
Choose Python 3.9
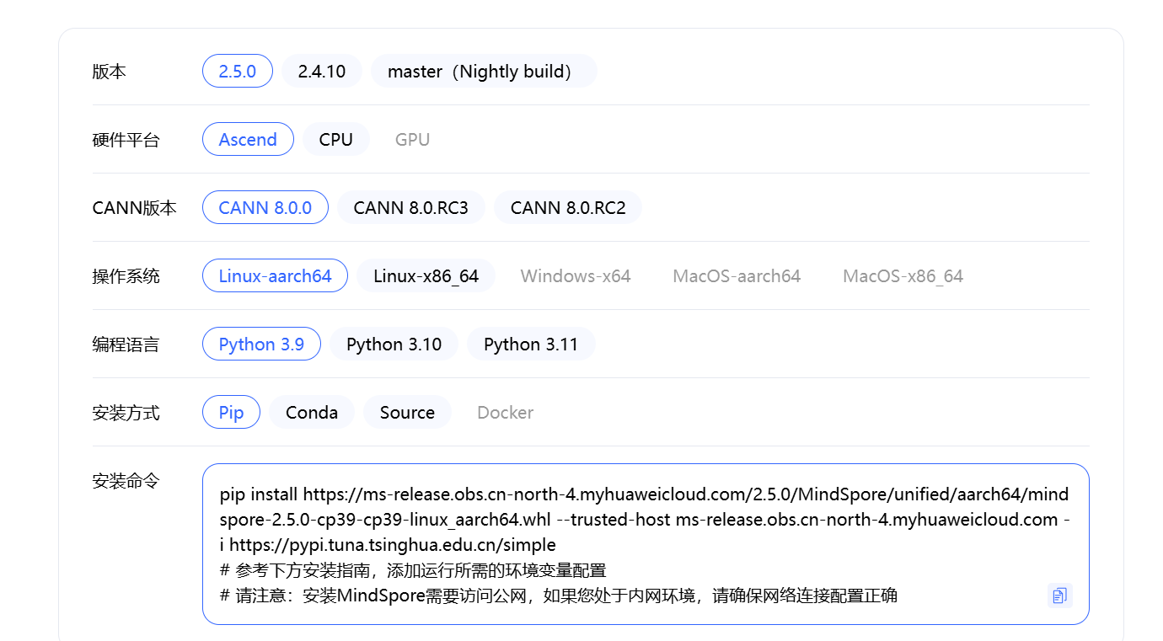[261, 345]
